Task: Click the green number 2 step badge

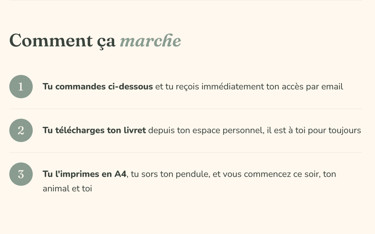Action: pyautogui.click(x=21, y=130)
